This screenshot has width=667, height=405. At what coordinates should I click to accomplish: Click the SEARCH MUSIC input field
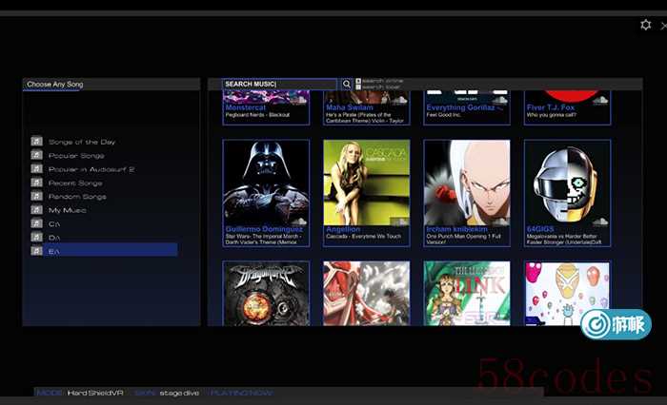point(279,85)
